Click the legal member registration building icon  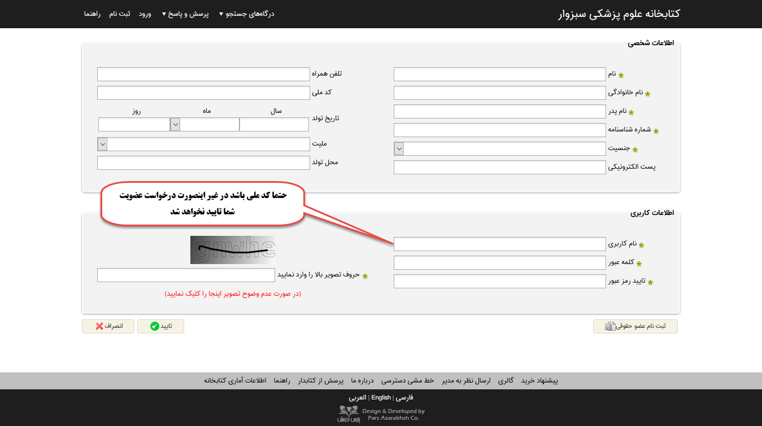609,327
